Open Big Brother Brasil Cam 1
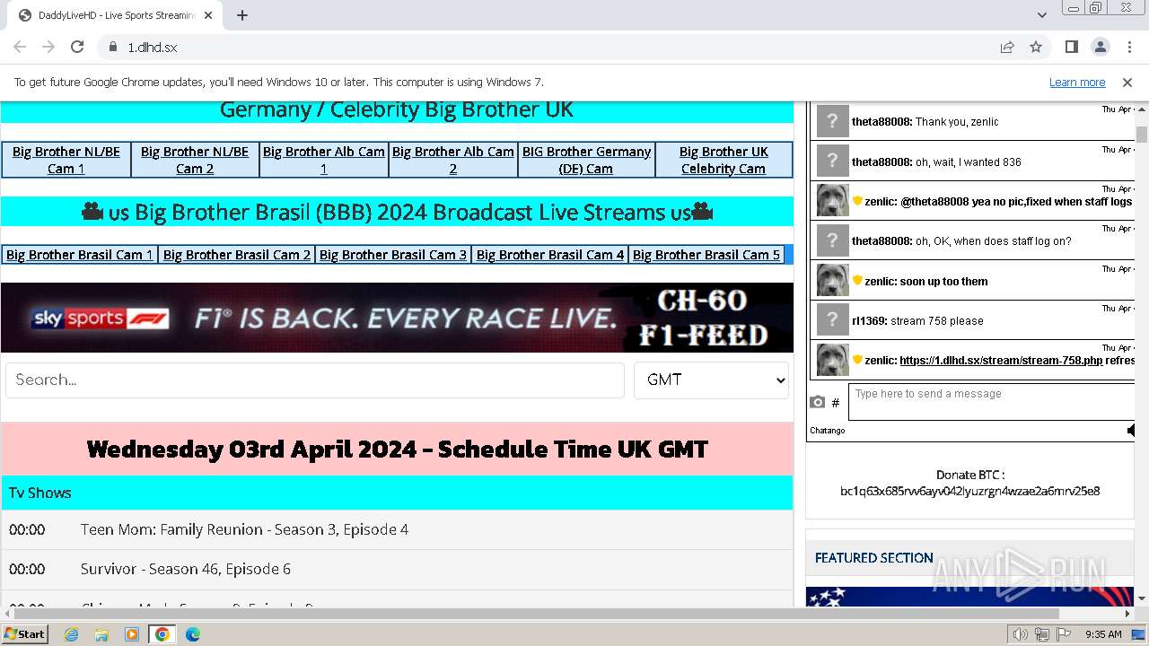 (x=80, y=255)
